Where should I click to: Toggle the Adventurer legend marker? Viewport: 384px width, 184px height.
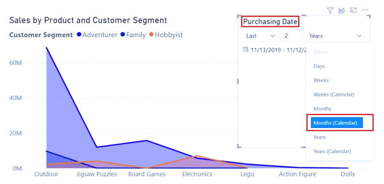(x=79, y=35)
